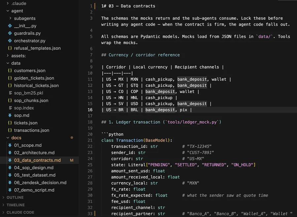Click JSON braces icon of historical_tickets.json

(x=10, y=85)
